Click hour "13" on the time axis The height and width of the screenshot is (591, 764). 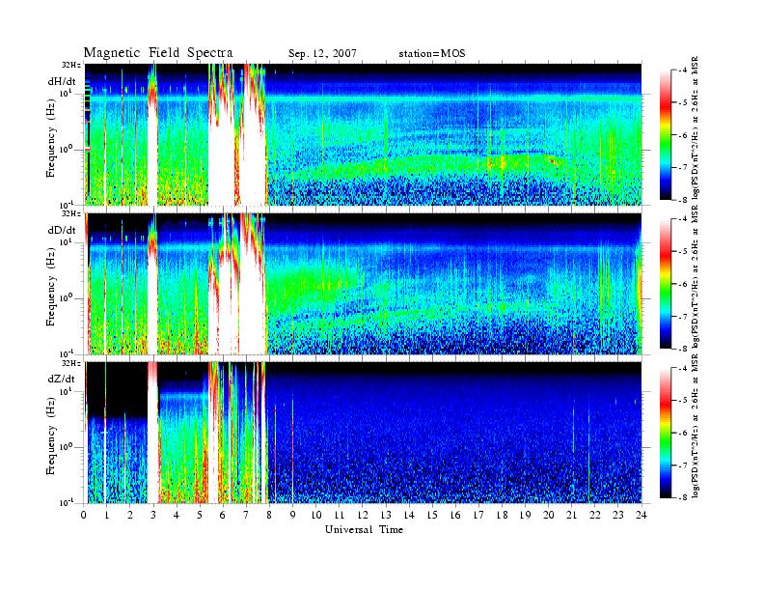[386, 515]
